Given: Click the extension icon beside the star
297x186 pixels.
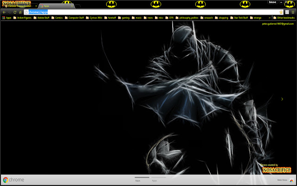Looking at the screenshot, I should (287, 12).
